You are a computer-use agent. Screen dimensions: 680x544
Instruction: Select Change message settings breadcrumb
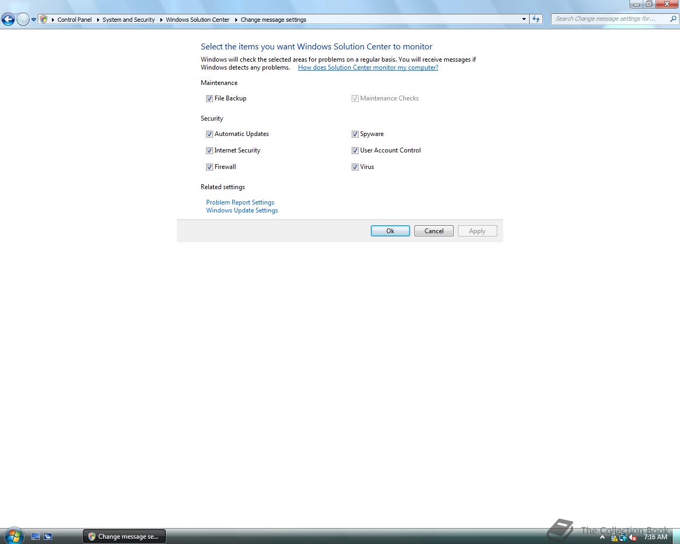[274, 20]
